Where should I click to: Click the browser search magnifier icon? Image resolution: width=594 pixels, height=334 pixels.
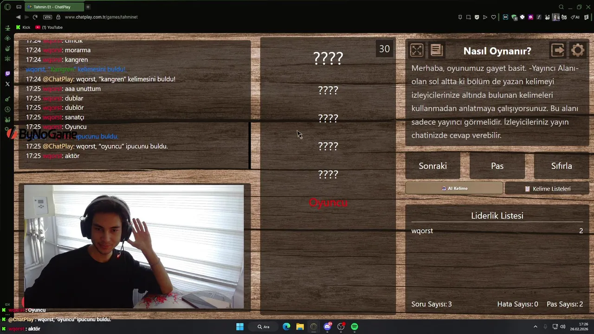click(x=561, y=7)
